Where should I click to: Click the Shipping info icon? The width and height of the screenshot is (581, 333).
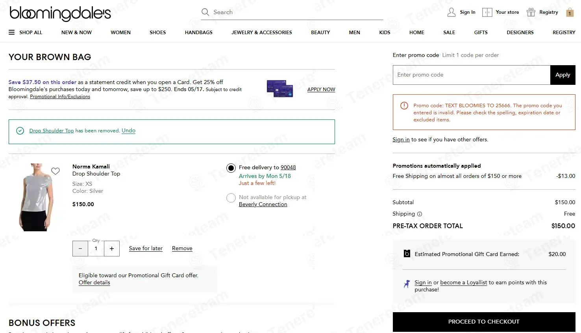420,214
